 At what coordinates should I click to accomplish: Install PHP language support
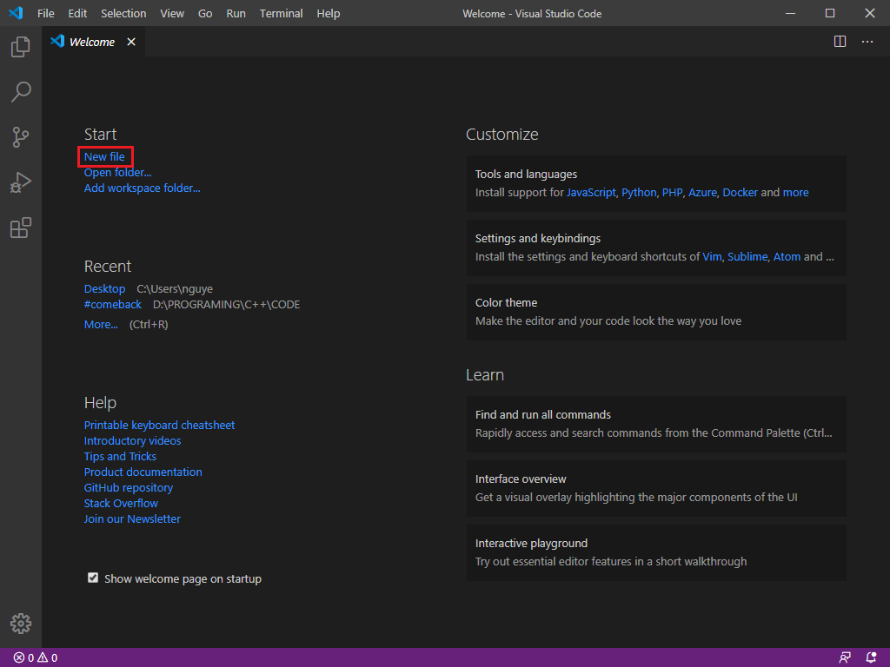point(672,193)
